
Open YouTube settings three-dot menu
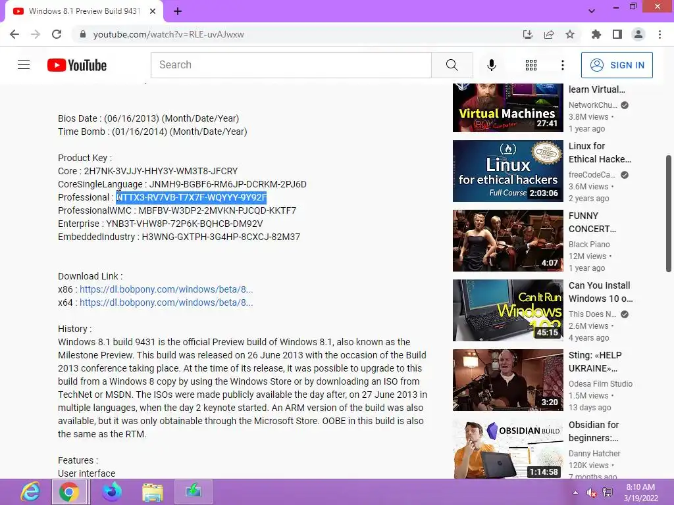click(x=563, y=65)
